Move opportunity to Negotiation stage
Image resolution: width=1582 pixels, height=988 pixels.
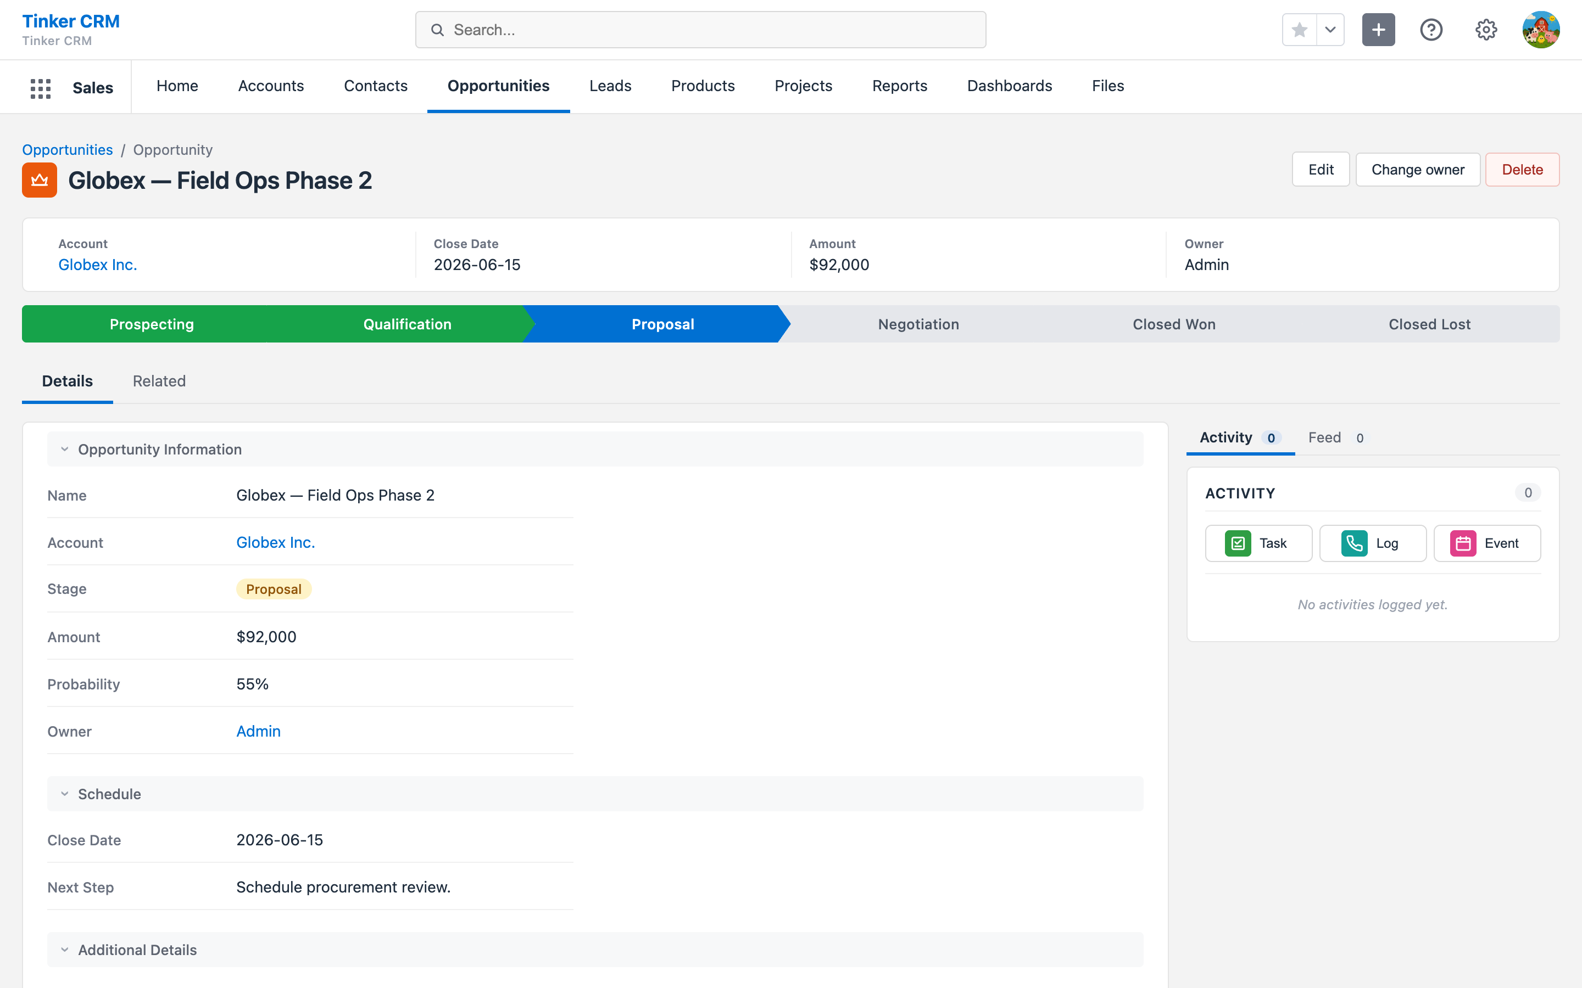[x=918, y=324]
